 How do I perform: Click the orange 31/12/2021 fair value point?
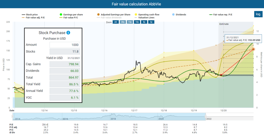[253, 49]
